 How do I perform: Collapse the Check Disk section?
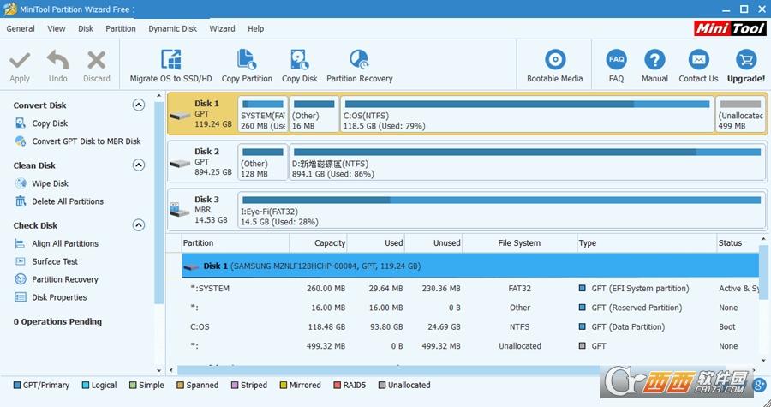coord(139,225)
